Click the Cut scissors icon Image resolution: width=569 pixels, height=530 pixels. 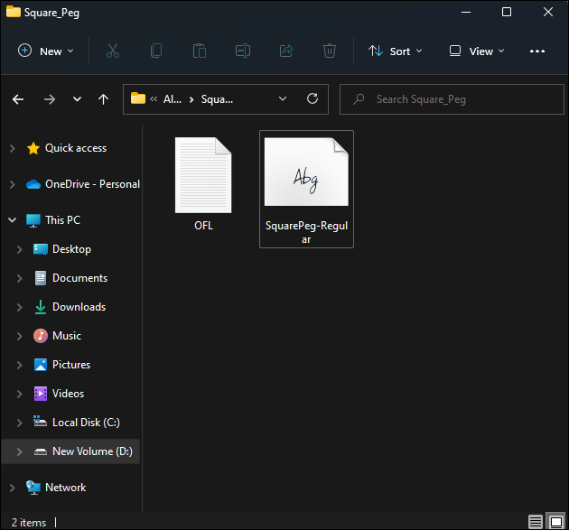(113, 51)
